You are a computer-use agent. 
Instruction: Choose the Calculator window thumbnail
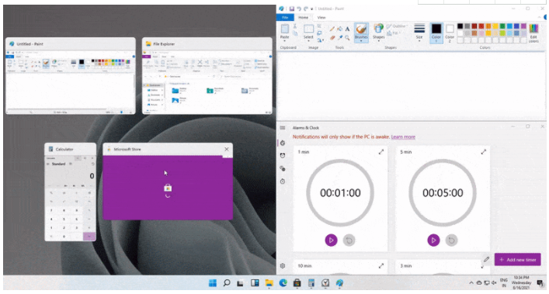click(x=71, y=192)
